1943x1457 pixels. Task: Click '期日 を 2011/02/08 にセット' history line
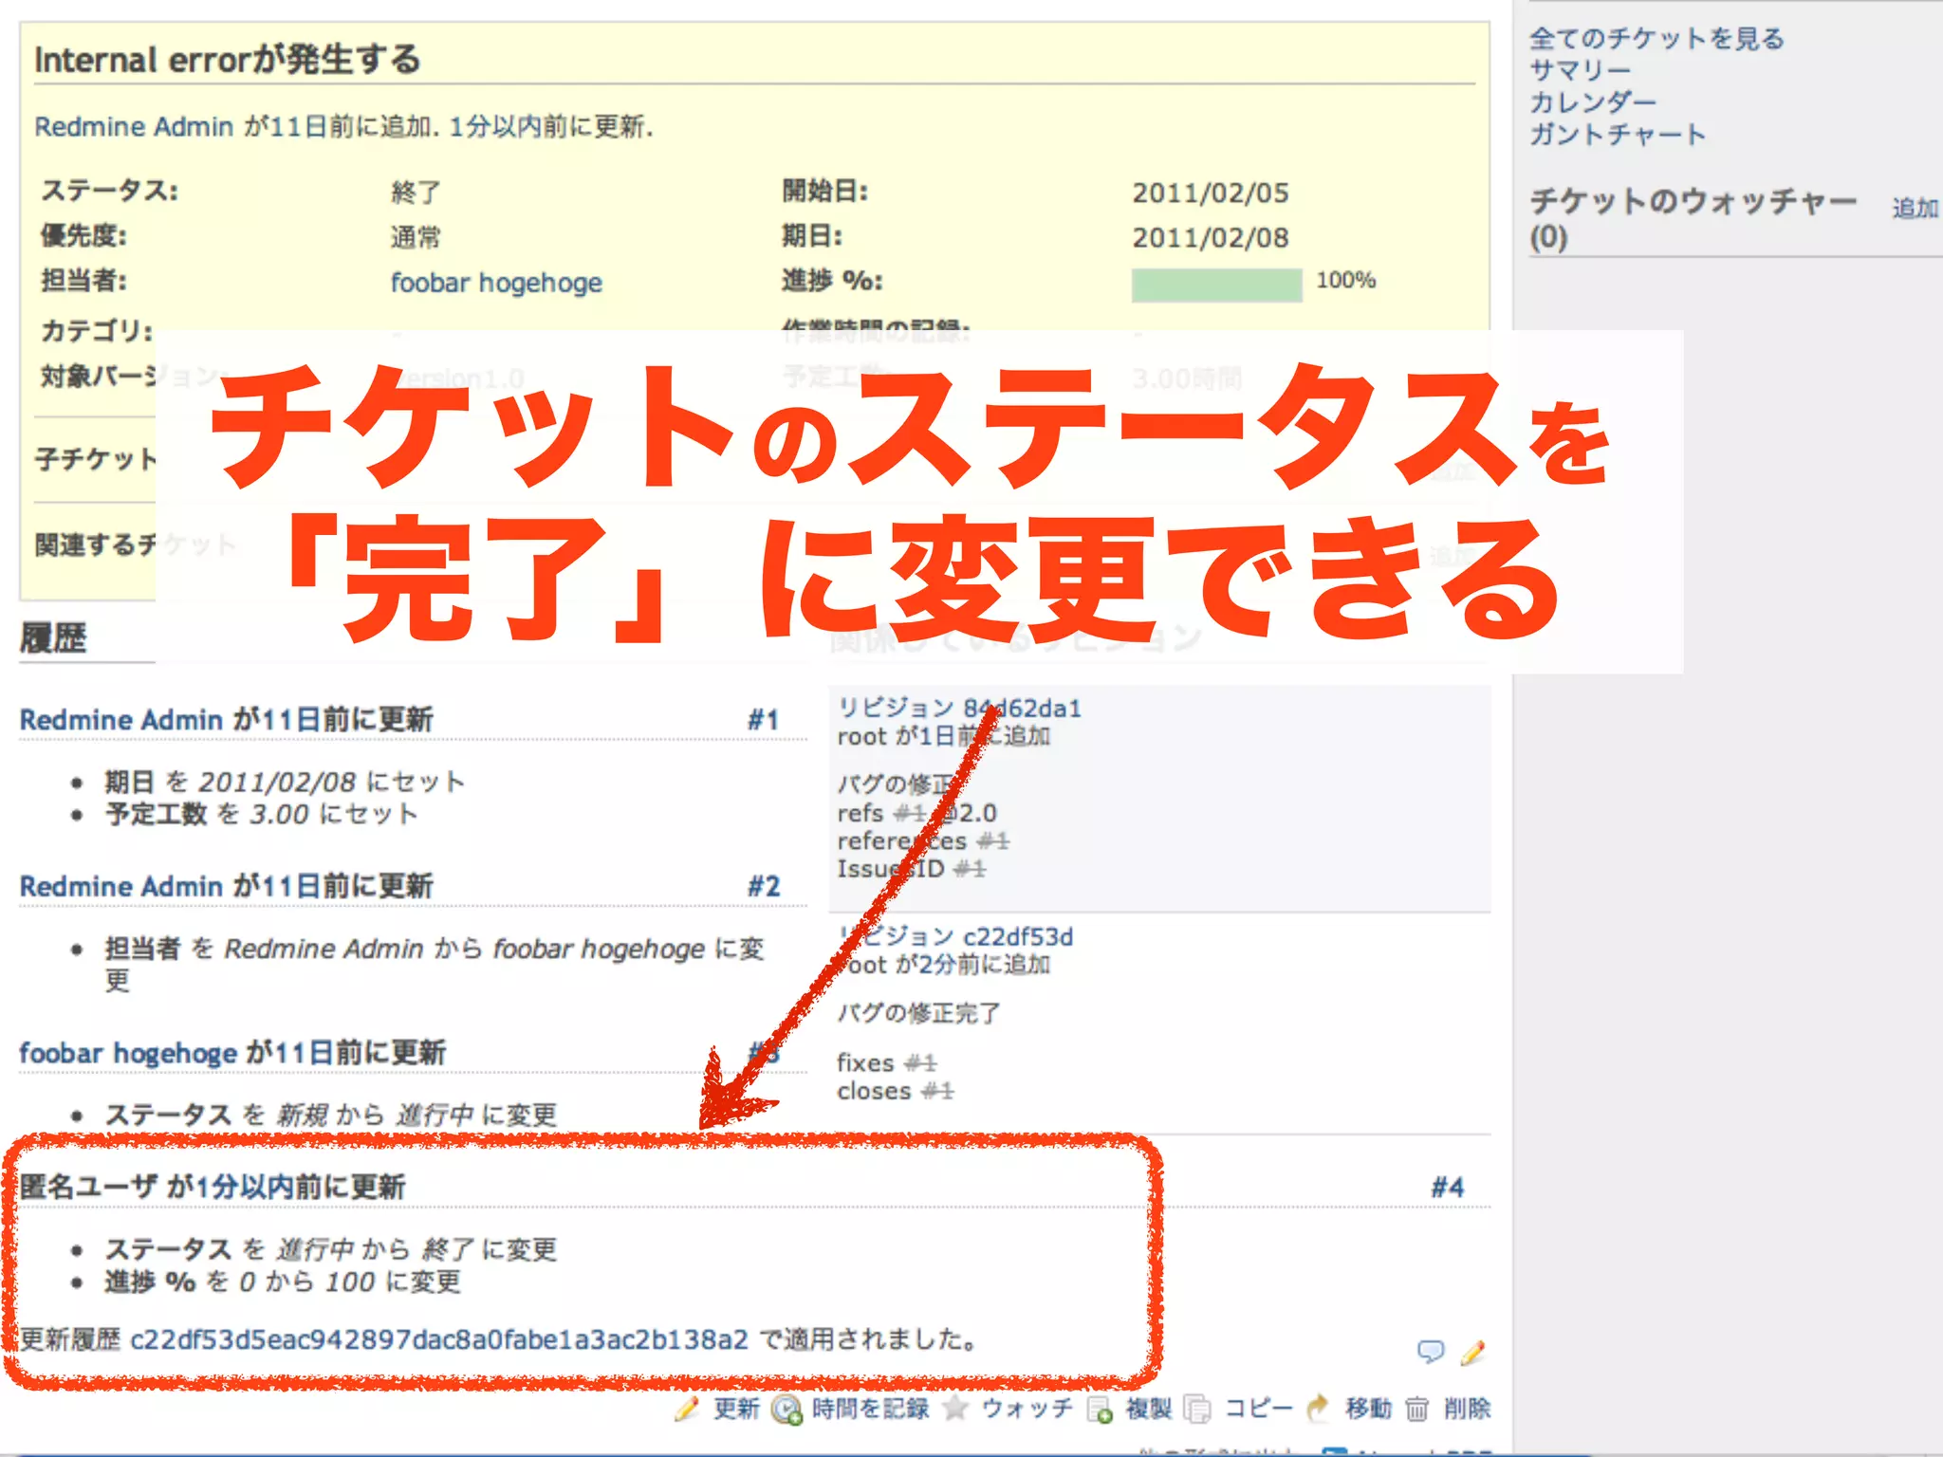point(285,783)
